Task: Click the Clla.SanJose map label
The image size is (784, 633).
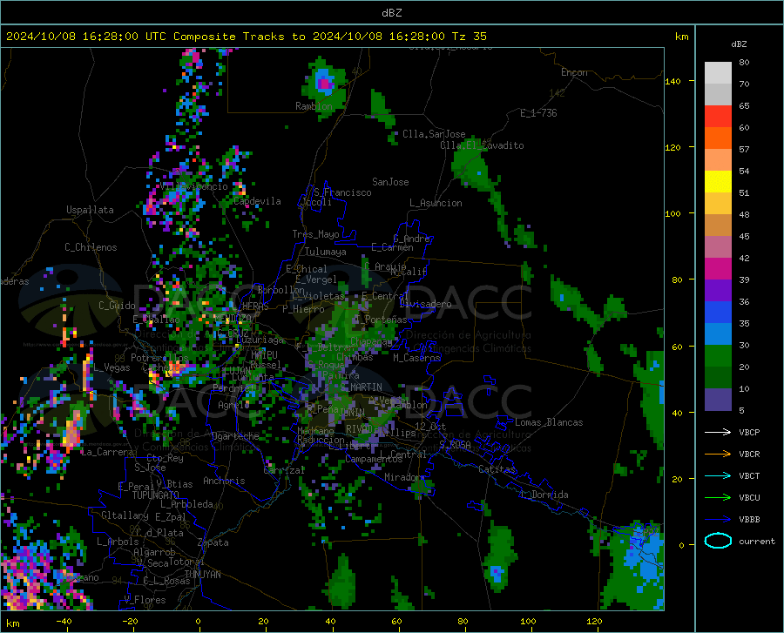Action: pyautogui.click(x=434, y=134)
